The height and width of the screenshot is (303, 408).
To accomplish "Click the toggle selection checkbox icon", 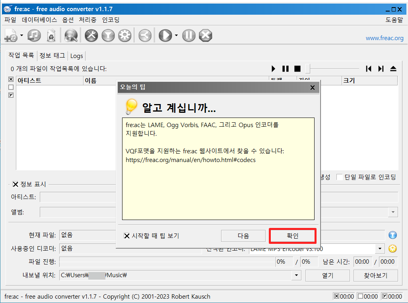I will point(11,95).
